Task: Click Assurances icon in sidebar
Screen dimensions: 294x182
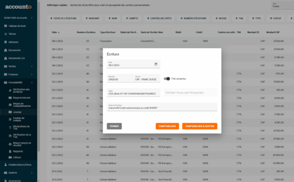Action: tap(5, 180)
